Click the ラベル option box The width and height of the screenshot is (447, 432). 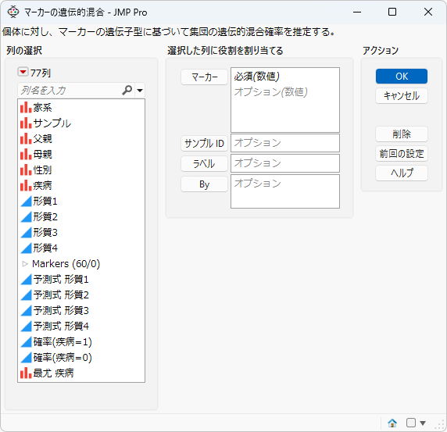pyautogui.click(x=285, y=163)
